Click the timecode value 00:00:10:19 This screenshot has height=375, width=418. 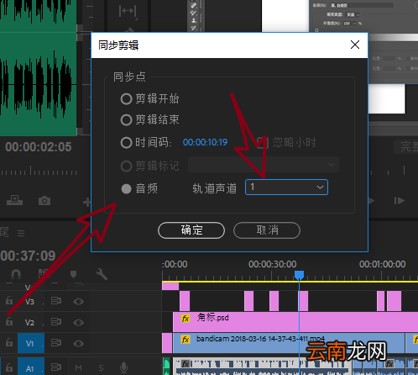(x=205, y=142)
